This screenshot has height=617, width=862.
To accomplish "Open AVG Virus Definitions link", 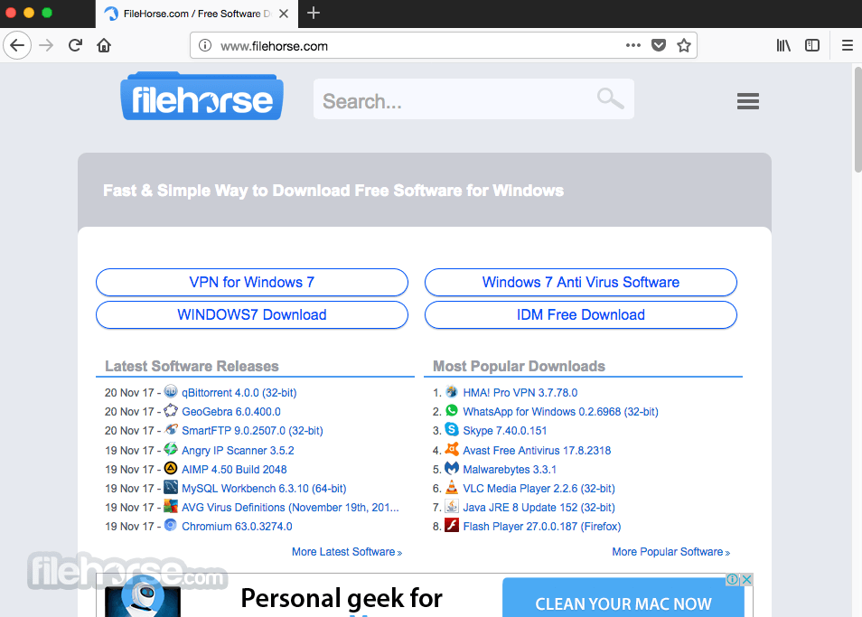I will click(290, 508).
